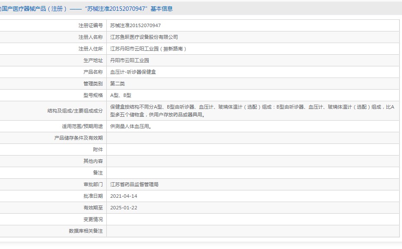This screenshot has width=402, height=249.
Task: Click the 审批部门 label
Action: [x=93, y=185]
